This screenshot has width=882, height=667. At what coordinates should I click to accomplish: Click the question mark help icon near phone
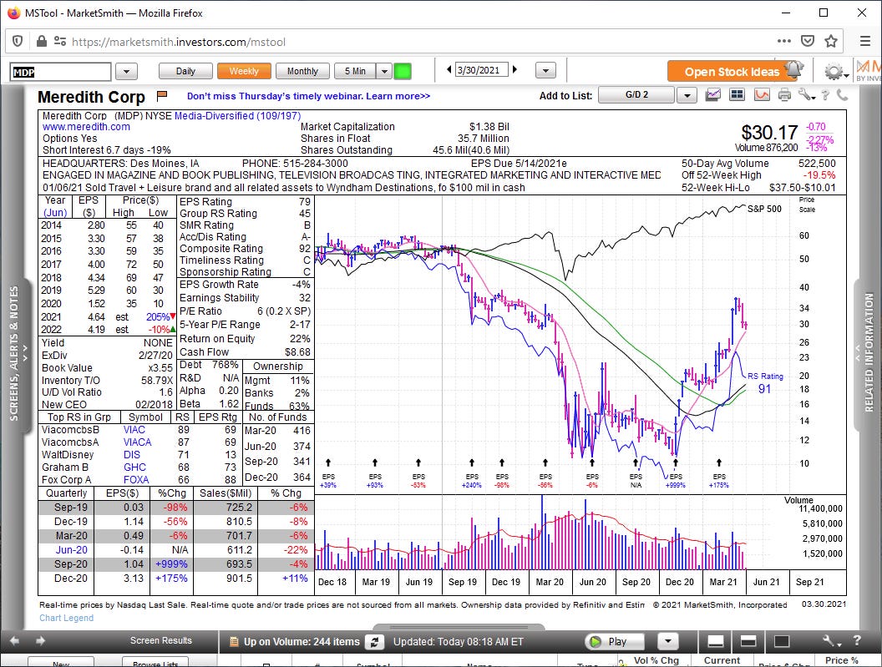[825, 95]
